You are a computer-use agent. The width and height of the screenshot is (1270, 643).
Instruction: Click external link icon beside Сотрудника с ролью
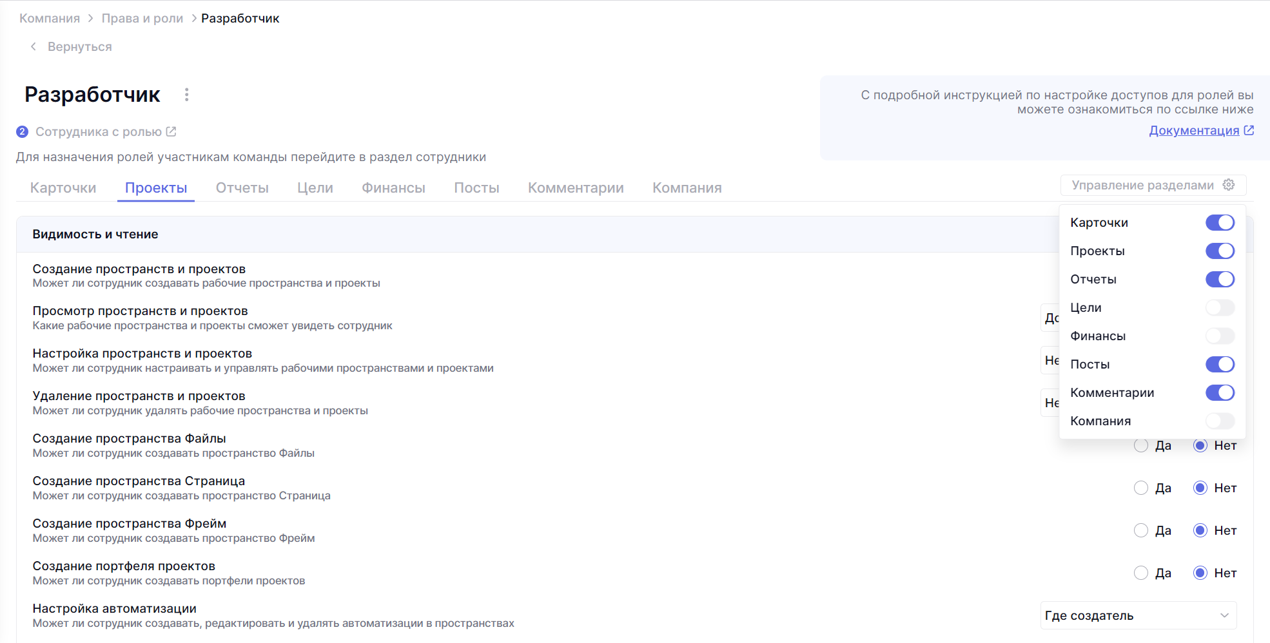(x=171, y=131)
